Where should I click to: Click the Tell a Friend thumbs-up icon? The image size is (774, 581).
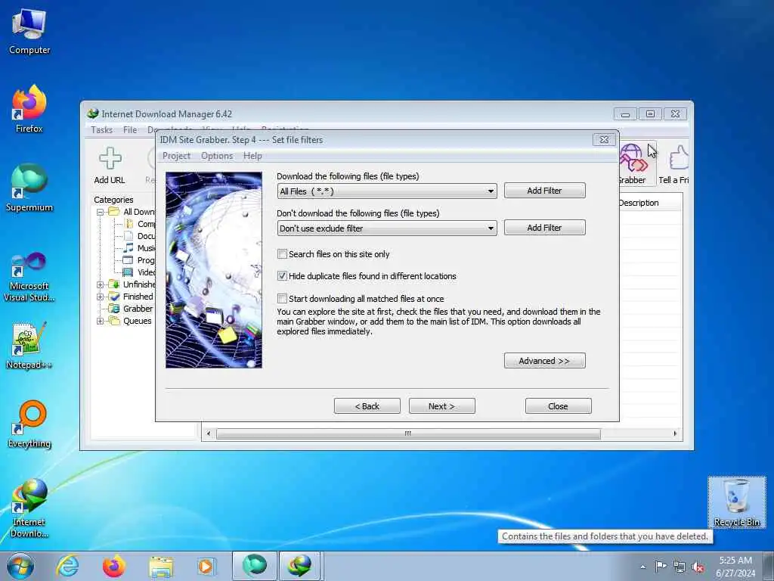[680, 158]
